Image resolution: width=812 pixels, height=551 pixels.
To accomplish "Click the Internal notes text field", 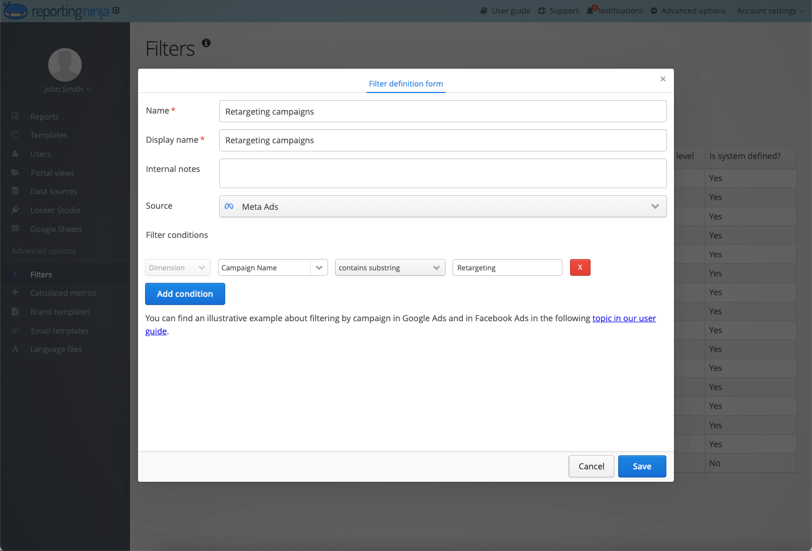I will (442, 173).
